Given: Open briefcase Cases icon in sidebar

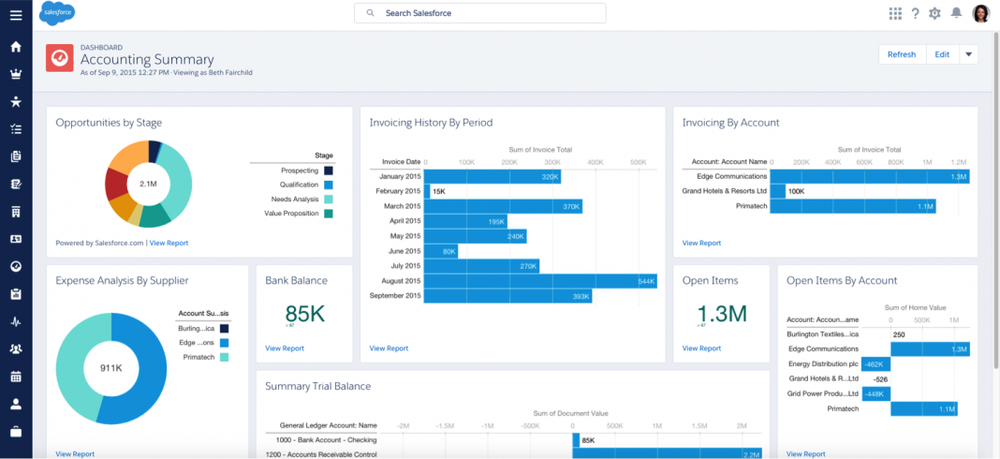Looking at the screenshot, I should [x=16, y=432].
